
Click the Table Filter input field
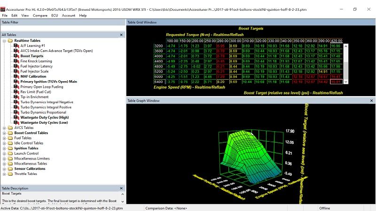pyautogui.click(x=63, y=28)
